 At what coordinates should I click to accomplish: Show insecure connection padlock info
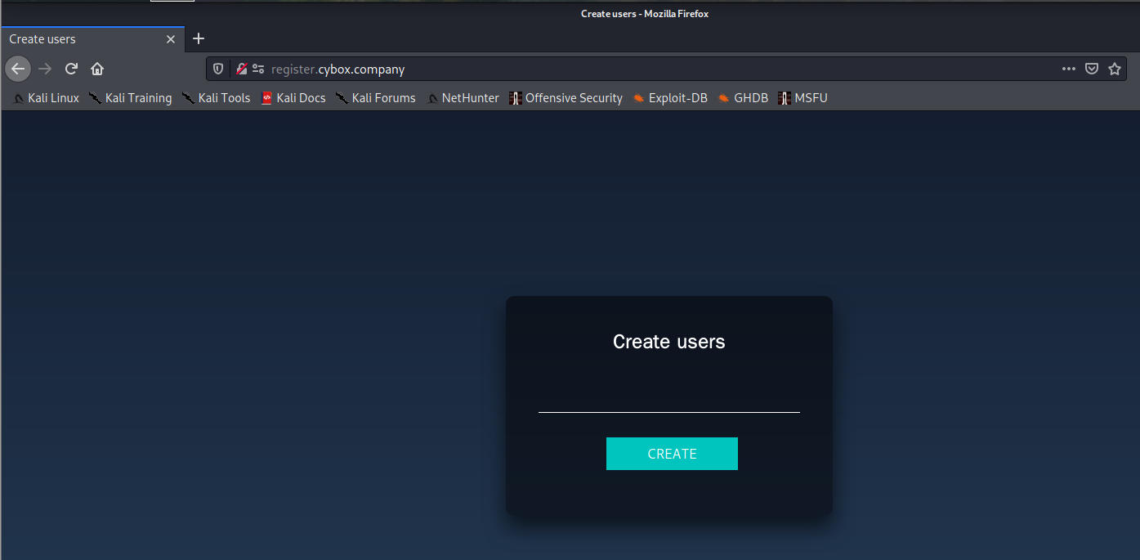pyautogui.click(x=242, y=69)
